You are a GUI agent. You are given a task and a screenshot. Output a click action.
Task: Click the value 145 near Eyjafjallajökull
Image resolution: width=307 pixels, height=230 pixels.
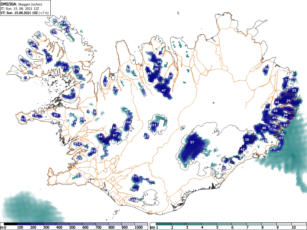[133, 200]
